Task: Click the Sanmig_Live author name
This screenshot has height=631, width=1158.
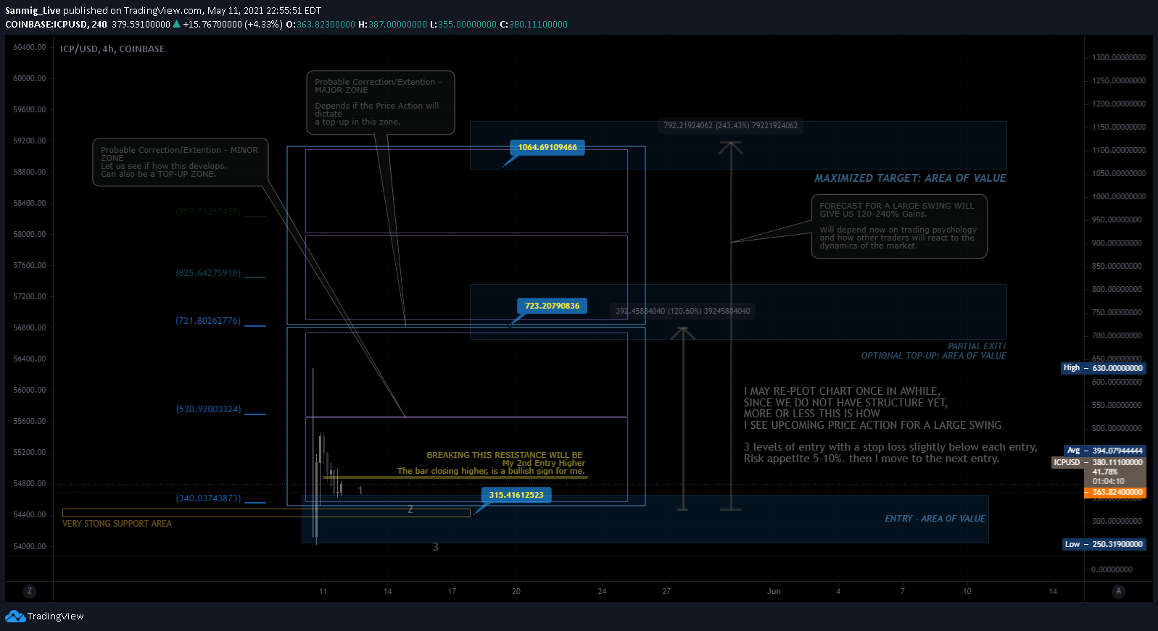Action: 33,11
